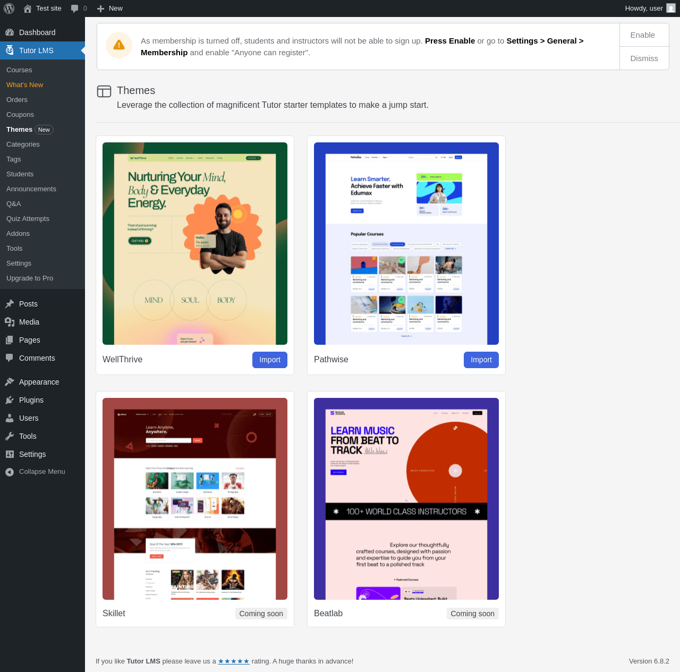Import the WellThrive theme
This screenshot has width=680, height=672.
(x=270, y=360)
